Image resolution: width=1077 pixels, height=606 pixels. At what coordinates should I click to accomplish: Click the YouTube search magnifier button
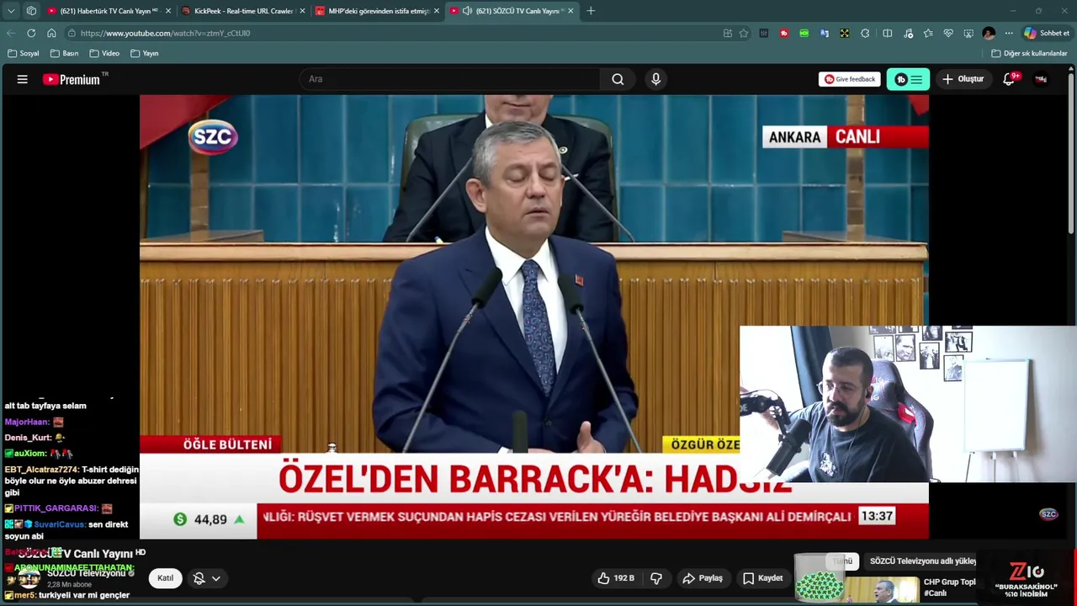[618, 79]
